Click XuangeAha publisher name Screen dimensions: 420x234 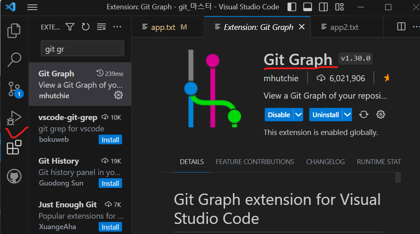click(57, 227)
